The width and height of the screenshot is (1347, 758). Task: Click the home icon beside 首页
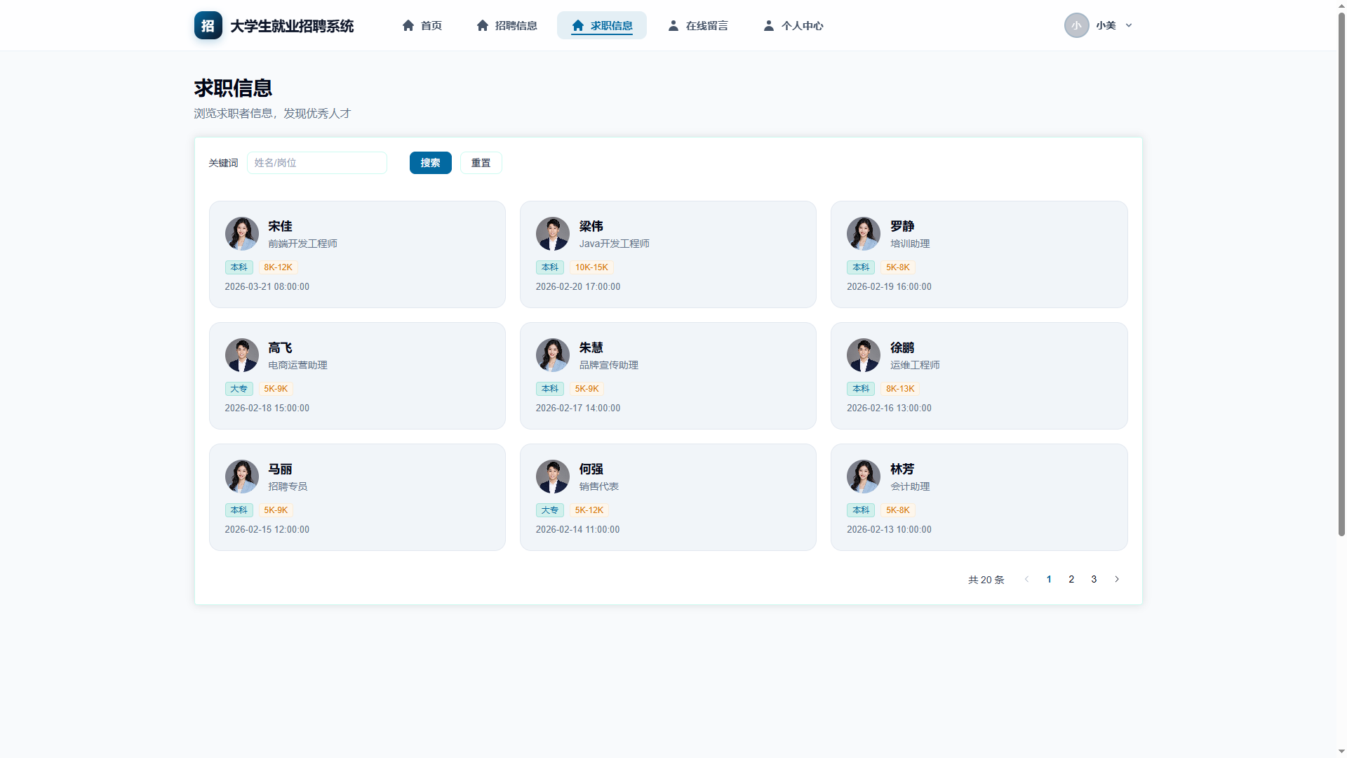tap(408, 25)
